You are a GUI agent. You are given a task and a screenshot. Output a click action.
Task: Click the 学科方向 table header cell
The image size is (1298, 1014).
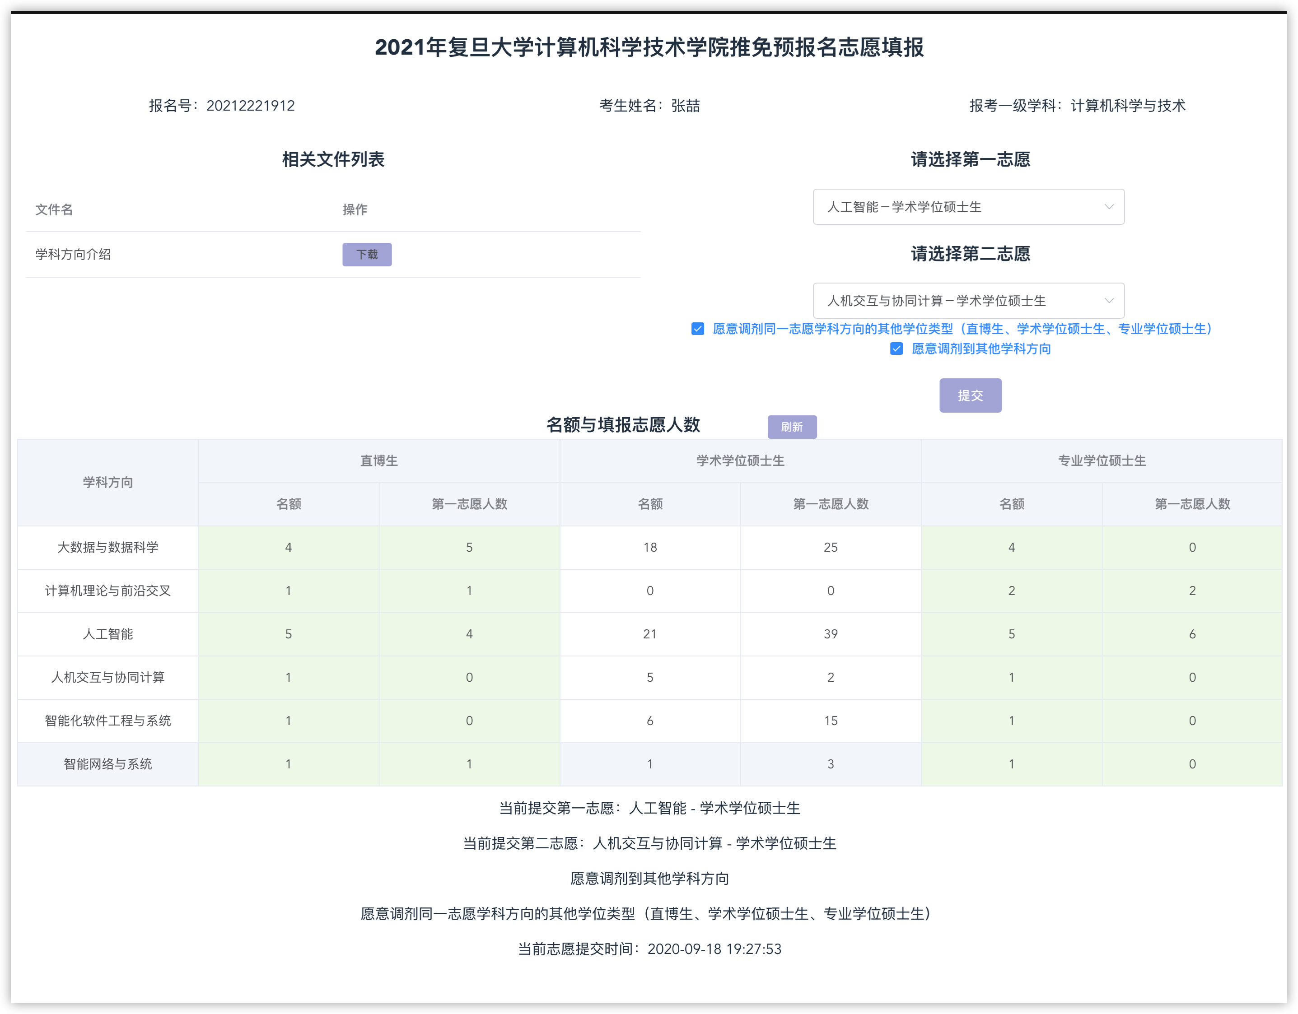pos(107,482)
